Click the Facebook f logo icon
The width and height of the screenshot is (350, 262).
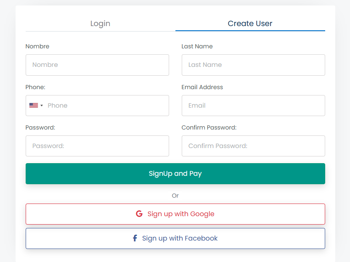click(135, 238)
